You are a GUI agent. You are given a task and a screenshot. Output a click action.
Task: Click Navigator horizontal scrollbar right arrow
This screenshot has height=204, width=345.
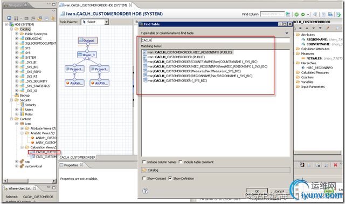point(54,181)
